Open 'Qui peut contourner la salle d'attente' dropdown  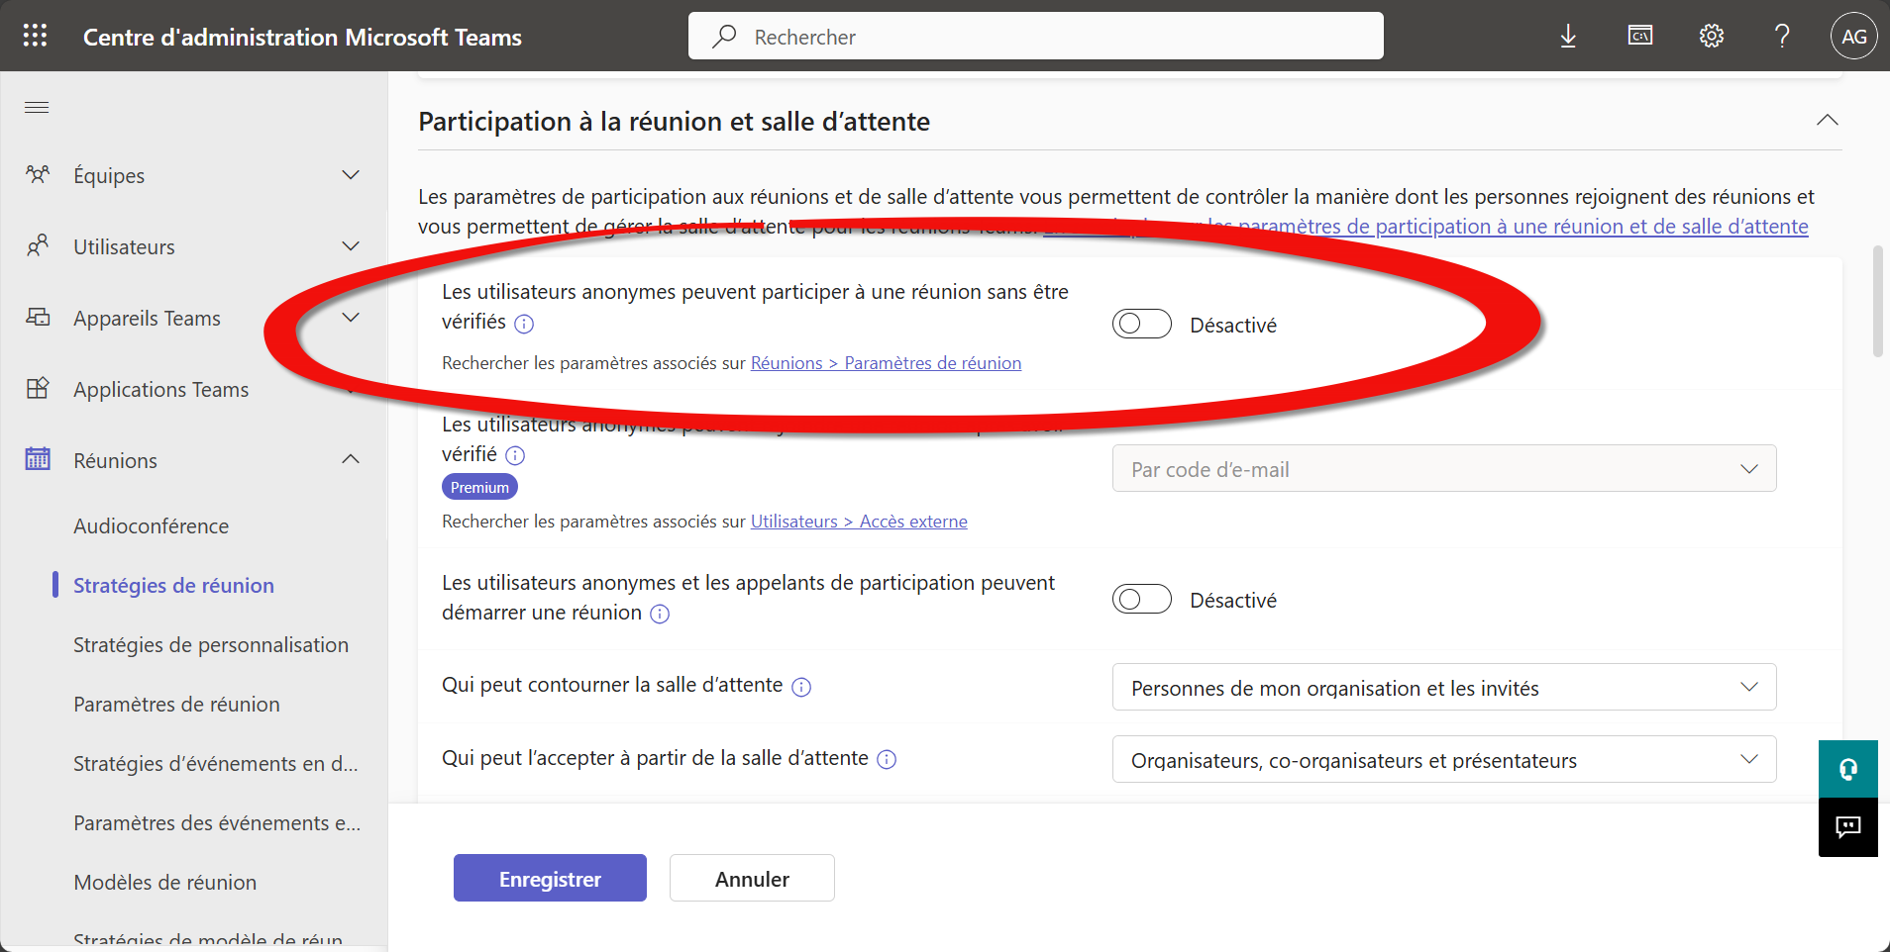tap(1443, 688)
